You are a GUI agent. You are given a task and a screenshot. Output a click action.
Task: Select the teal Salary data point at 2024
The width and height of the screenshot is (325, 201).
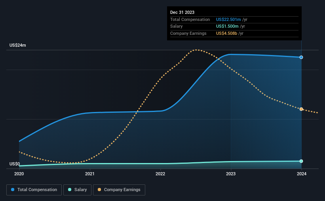[301, 161]
